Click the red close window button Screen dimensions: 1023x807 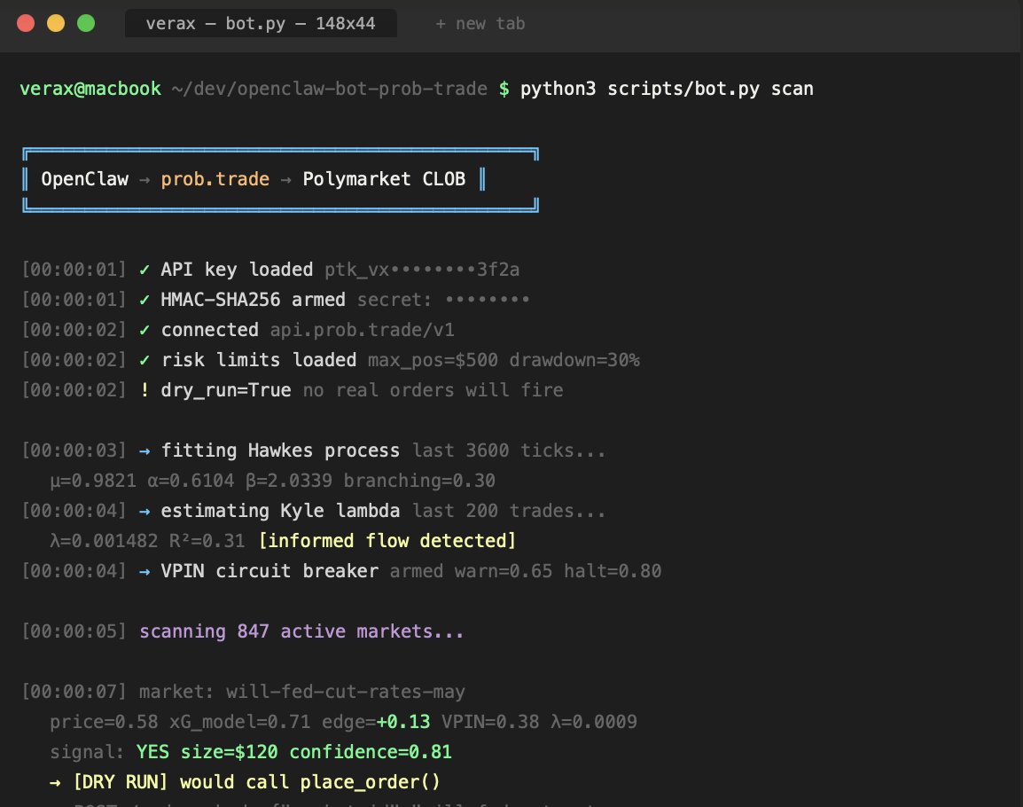pos(26,24)
